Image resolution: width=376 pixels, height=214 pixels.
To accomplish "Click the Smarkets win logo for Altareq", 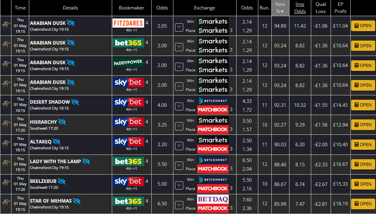I will [x=212, y=140].
